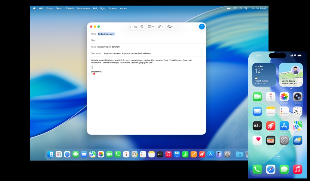310x181 pixels.
Task: Open the text format (Aa) options
Action: coord(135,27)
